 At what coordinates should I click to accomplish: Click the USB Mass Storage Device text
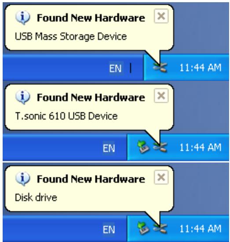click(71, 37)
